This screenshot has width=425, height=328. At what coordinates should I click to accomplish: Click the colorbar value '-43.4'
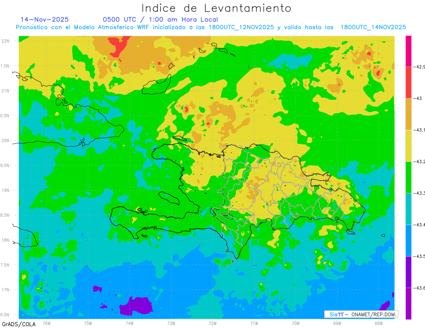click(419, 225)
